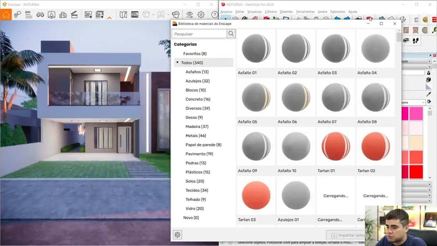Select the bright red color swatch
Viewport: 437px width, 246px height.
coord(416,171)
